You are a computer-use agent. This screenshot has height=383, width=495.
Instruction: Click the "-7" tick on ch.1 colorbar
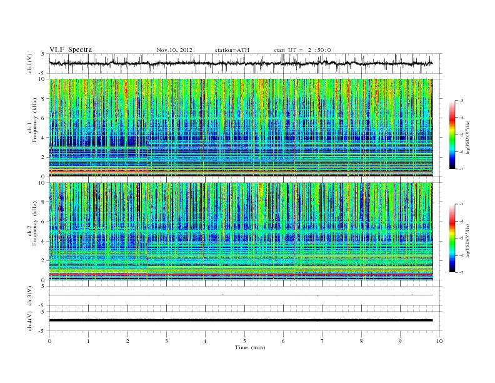pyautogui.click(x=461, y=169)
